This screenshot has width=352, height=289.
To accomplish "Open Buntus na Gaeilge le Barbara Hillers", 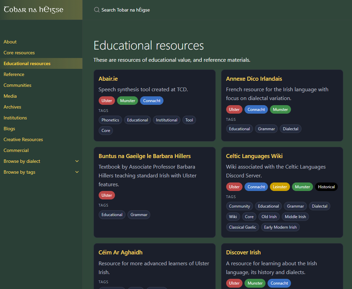I will coord(144,156).
